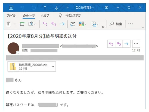This screenshot has width=149, height=112.
Task: Open attachment 給与明細_202008.zip
Action: pyautogui.click(x=32, y=66)
